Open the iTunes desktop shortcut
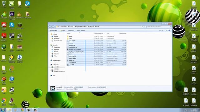 click(12, 80)
